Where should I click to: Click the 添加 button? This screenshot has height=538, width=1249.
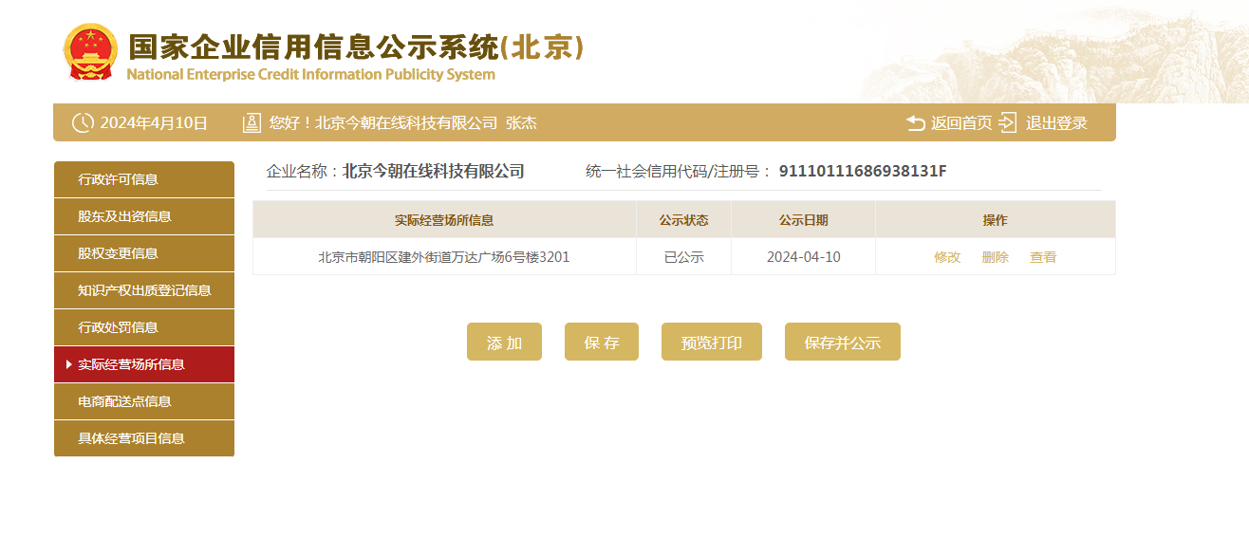(x=504, y=342)
